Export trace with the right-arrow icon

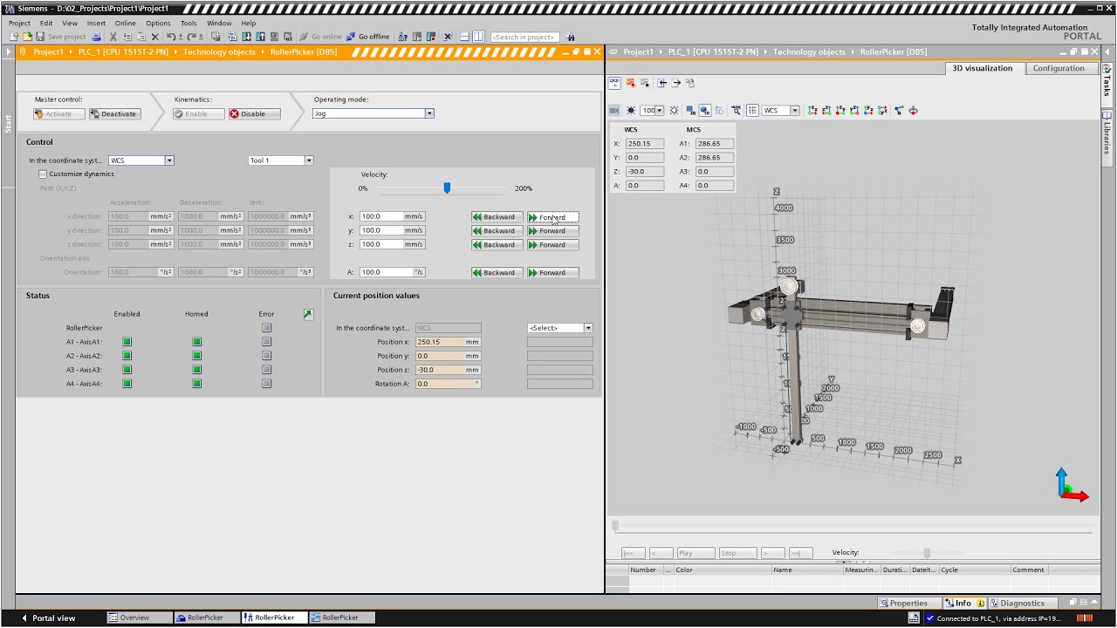(676, 83)
